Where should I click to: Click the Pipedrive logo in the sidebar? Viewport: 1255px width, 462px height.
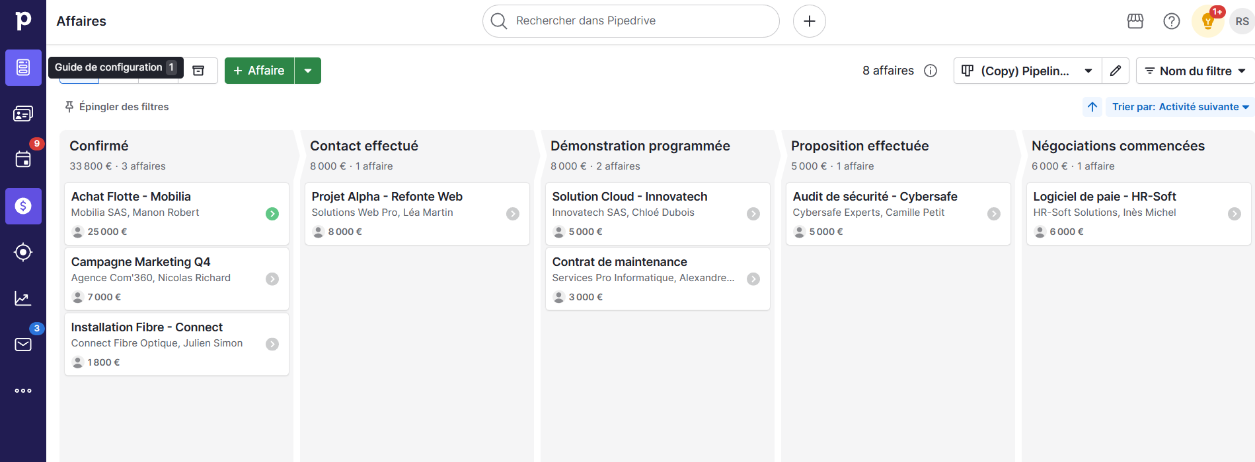23,20
